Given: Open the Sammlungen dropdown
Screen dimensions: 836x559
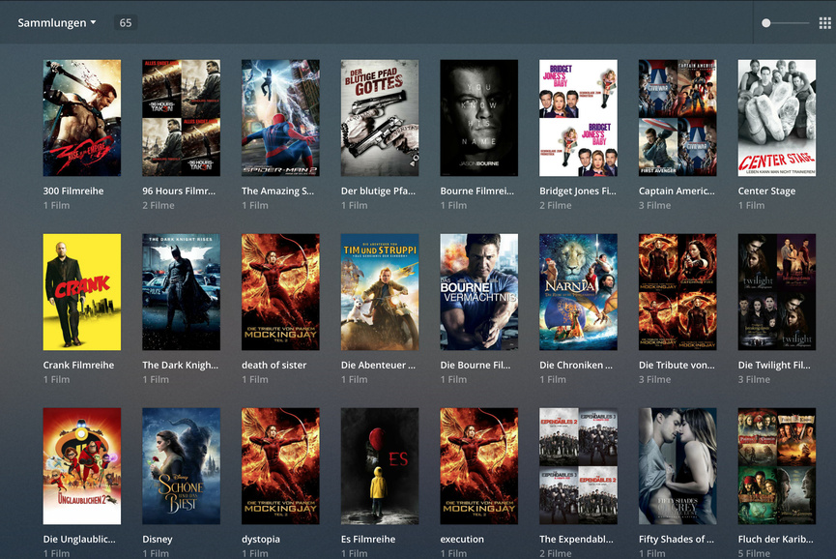Looking at the screenshot, I should pyautogui.click(x=56, y=23).
